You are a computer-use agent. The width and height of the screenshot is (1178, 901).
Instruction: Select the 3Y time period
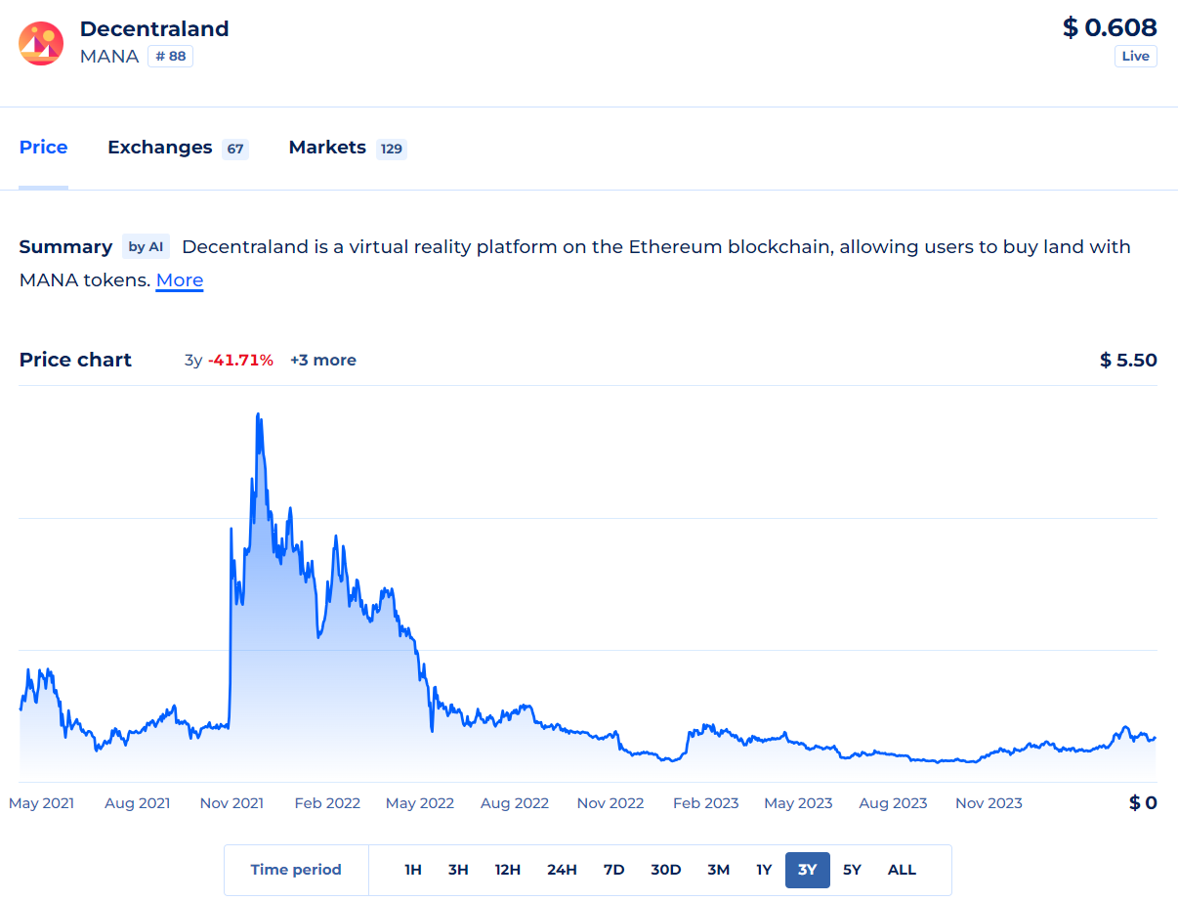(x=808, y=870)
